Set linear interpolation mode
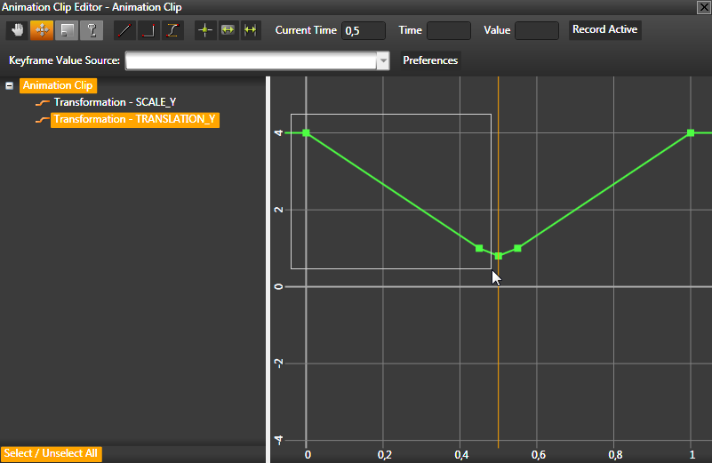The height and width of the screenshot is (463, 712). (x=125, y=30)
